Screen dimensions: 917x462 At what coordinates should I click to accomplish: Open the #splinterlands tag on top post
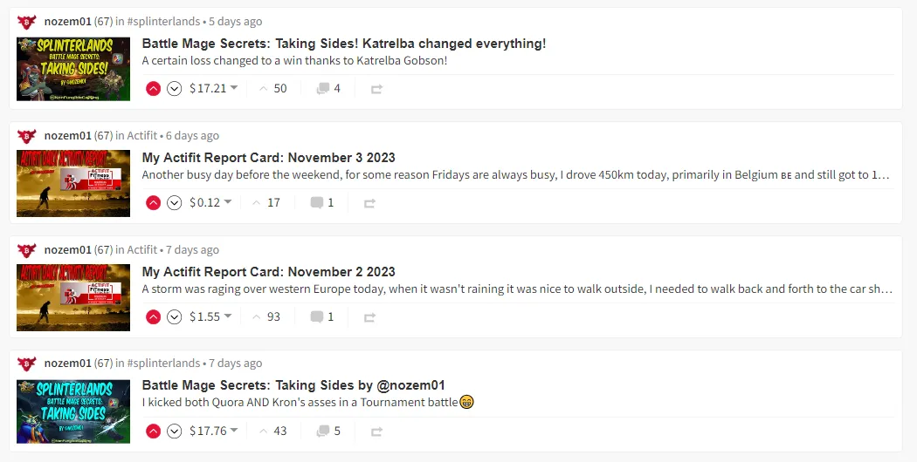coord(163,22)
